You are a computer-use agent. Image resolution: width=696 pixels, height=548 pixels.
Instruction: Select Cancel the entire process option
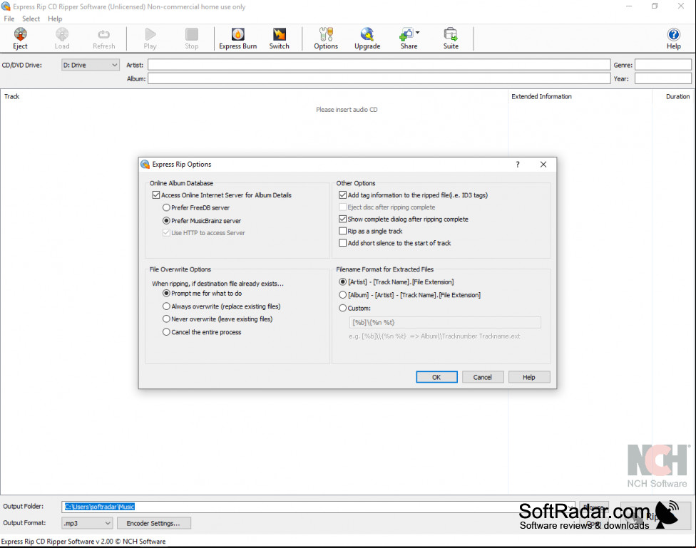(x=166, y=332)
